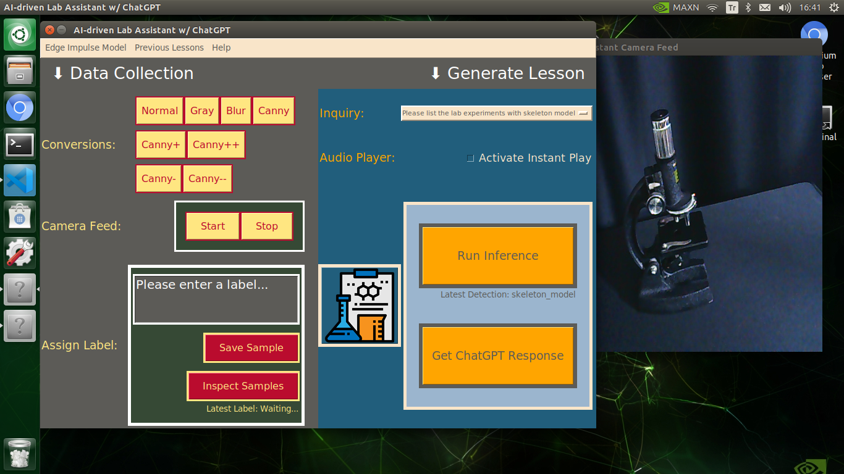Click the camera feed microscope image
Image resolution: width=844 pixels, height=474 pixels.
(x=709, y=204)
